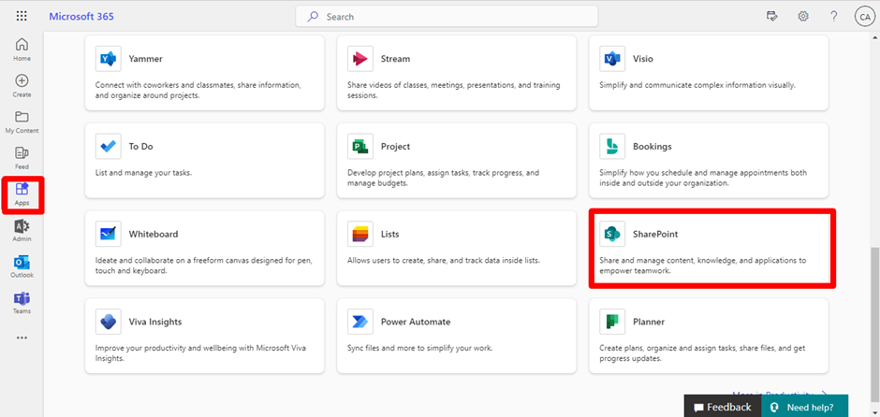The image size is (880, 417).
Task: Click the Bookings app icon
Action: (x=612, y=146)
